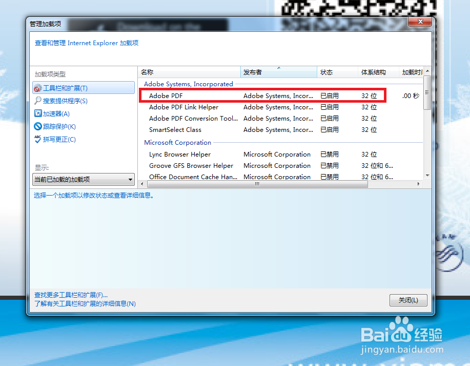Open 加速器(A) add-on type
Screen dimensions: 470x366
point(56,114)
